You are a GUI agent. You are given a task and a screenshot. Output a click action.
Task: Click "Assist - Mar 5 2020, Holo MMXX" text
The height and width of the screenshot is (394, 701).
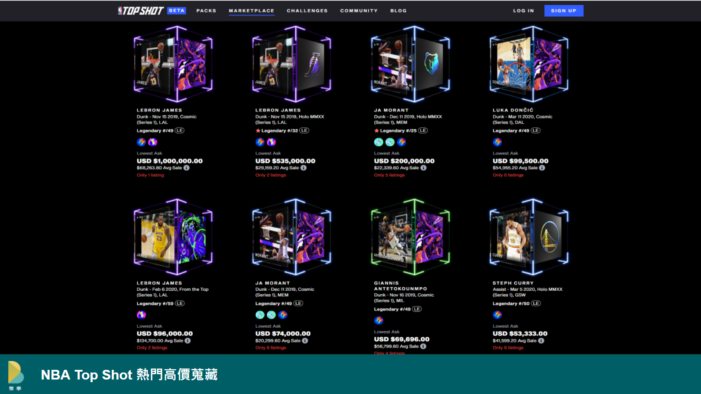[528, 289]
